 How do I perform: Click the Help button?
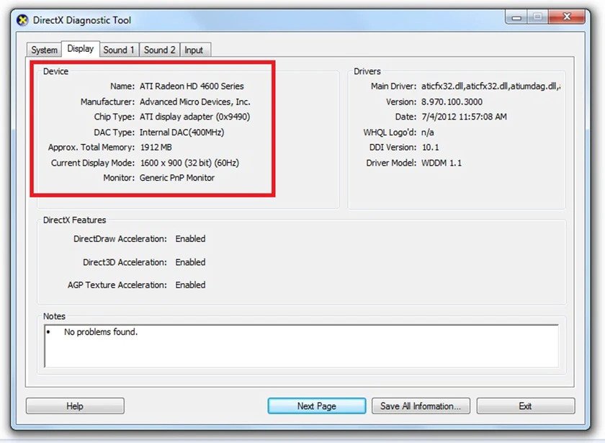tap(74, 406)
